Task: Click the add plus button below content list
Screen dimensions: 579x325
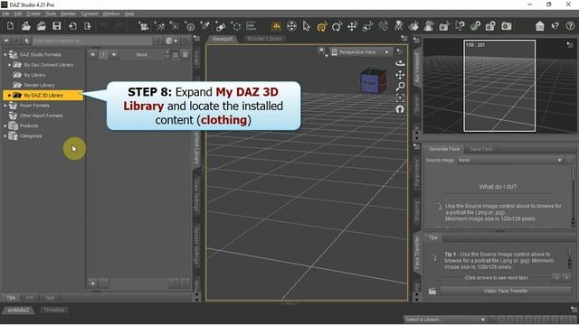Action: coord(92,283)
